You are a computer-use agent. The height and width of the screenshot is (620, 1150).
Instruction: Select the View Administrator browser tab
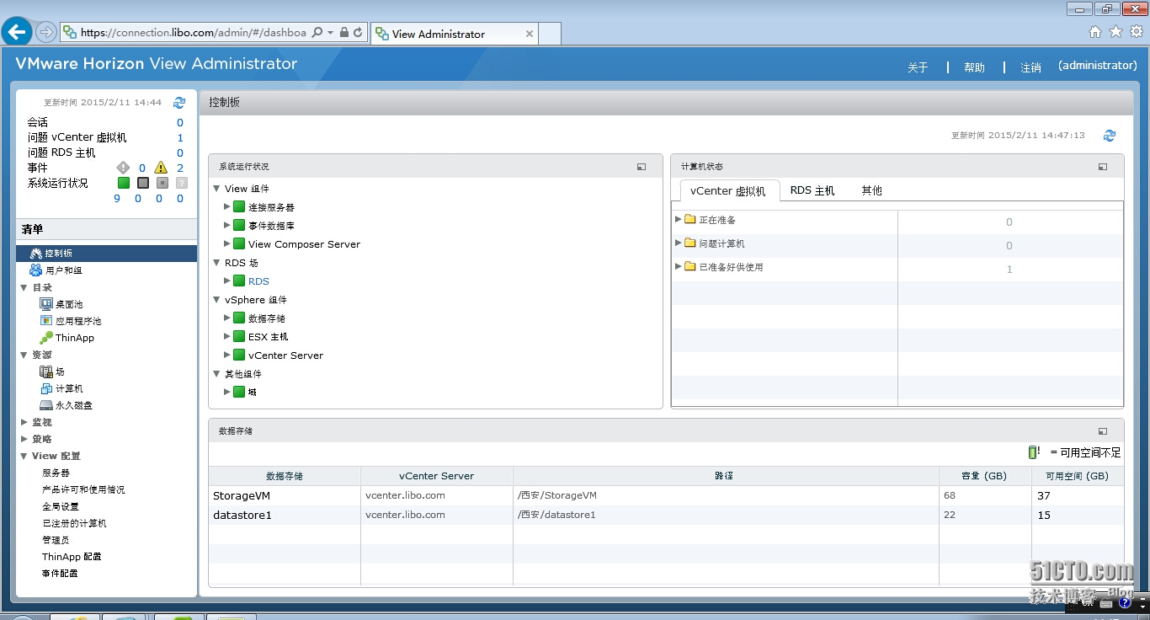(x=454, y=34)
